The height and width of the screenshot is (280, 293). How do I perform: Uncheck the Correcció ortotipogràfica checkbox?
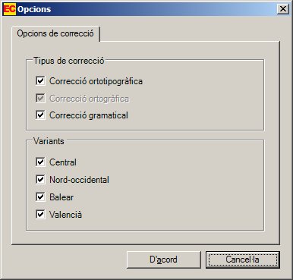coord(40,81)
